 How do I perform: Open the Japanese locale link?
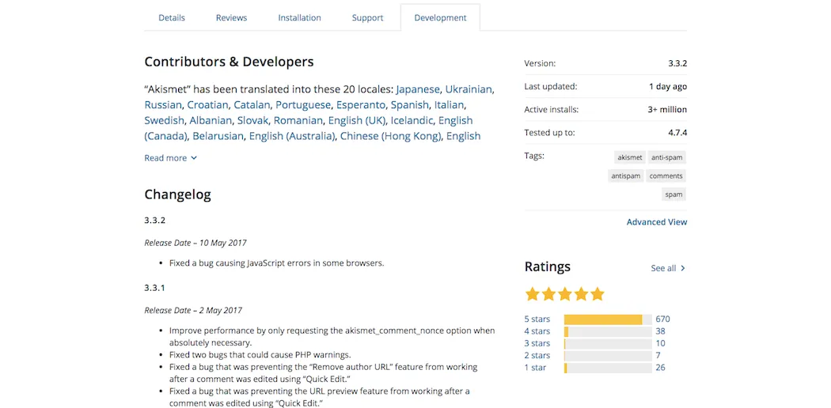[x=418, y=89]
